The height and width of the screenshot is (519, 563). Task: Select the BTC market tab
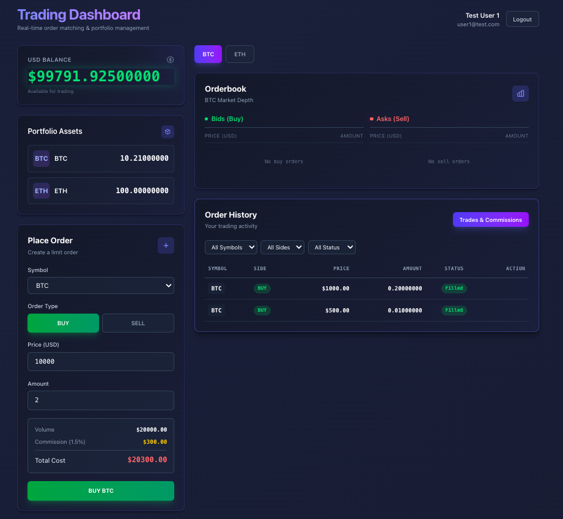coord(208,54)
